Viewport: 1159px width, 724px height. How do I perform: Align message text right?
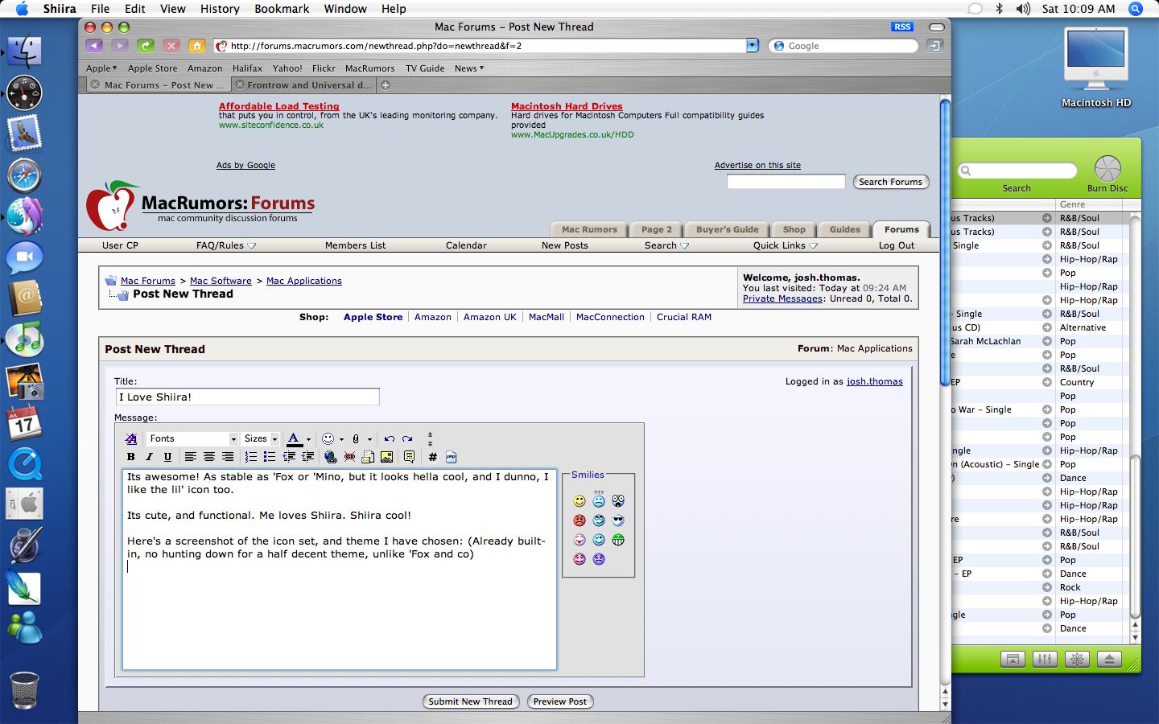228,457
